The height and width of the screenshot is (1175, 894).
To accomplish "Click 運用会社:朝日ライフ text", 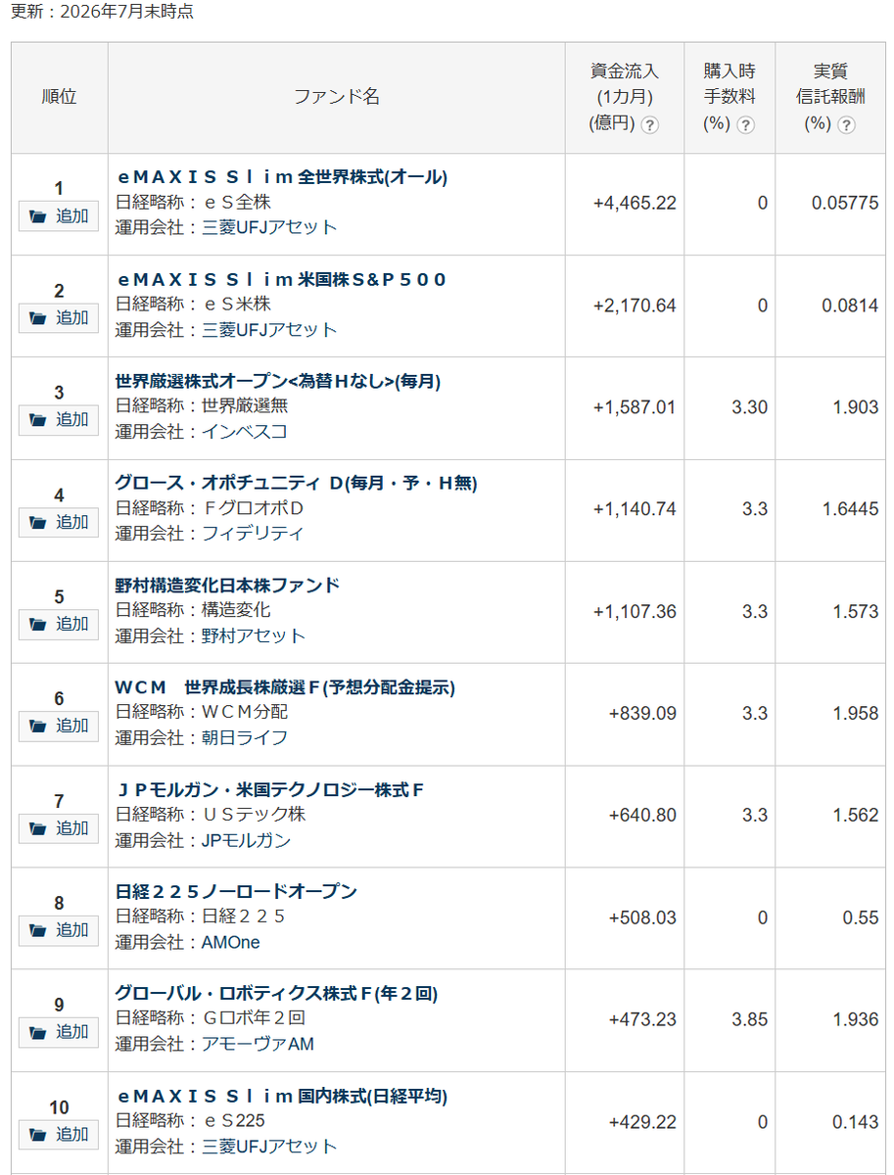I will click(202, 737).
